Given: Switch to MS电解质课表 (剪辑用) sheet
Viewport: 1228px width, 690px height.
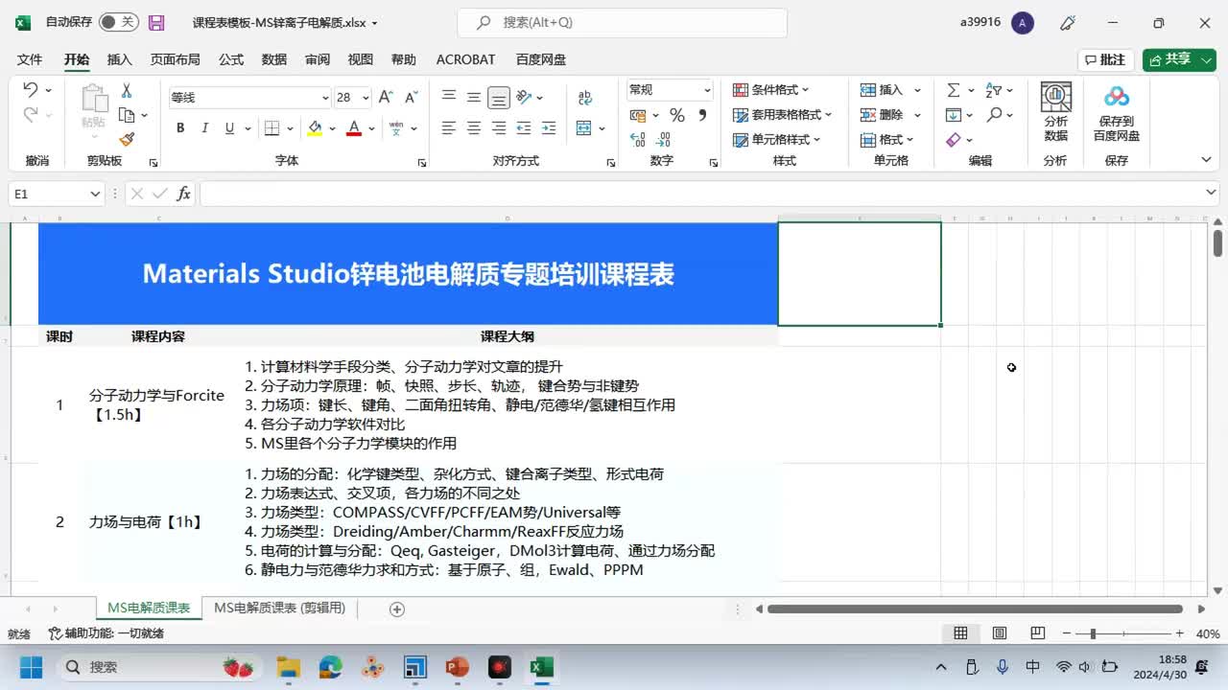Looking at the screenshot, I should [279, 609].
